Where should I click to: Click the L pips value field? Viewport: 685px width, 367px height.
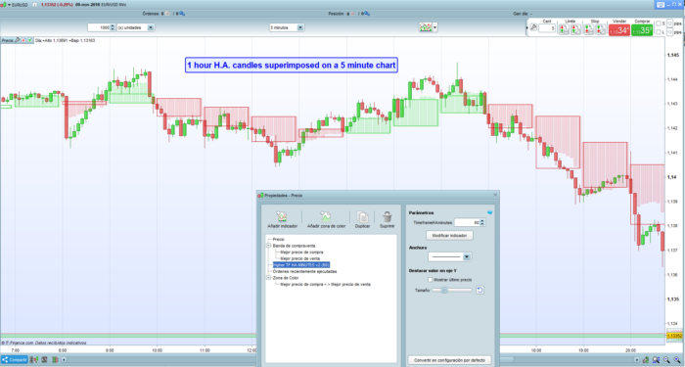(x=669, y=32)
